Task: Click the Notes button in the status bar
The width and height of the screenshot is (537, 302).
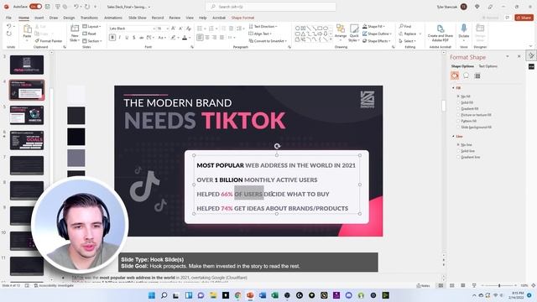Action: (x=423, y=285)
